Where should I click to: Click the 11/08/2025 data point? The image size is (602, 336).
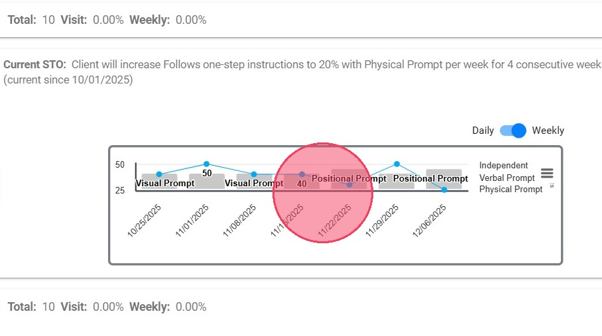[x=254, y=174]
